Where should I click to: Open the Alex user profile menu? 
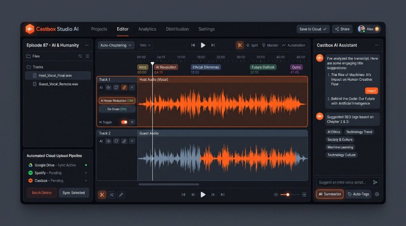pos(369,29)
